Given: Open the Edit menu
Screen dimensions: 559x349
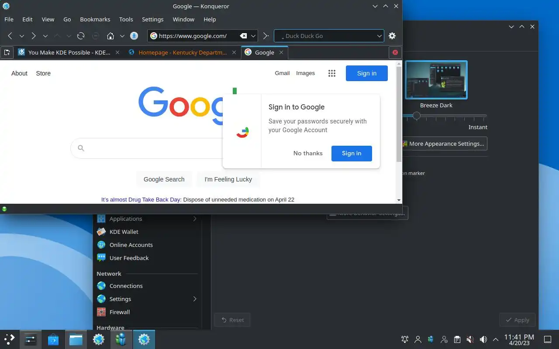Looking at the screenshot, I should pyautogui.click(x=28, y=19).
